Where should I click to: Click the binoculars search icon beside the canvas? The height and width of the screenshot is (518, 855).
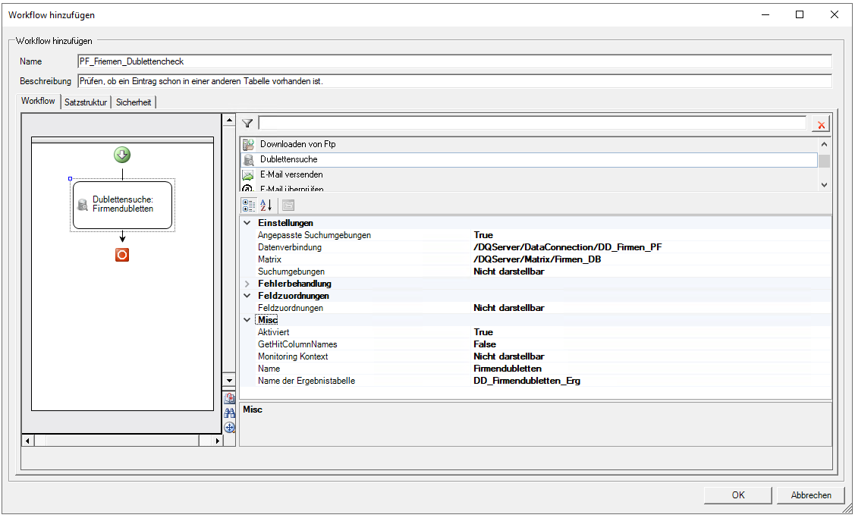230,413
